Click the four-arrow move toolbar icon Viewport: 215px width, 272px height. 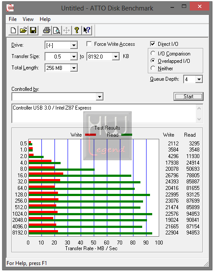67,31
